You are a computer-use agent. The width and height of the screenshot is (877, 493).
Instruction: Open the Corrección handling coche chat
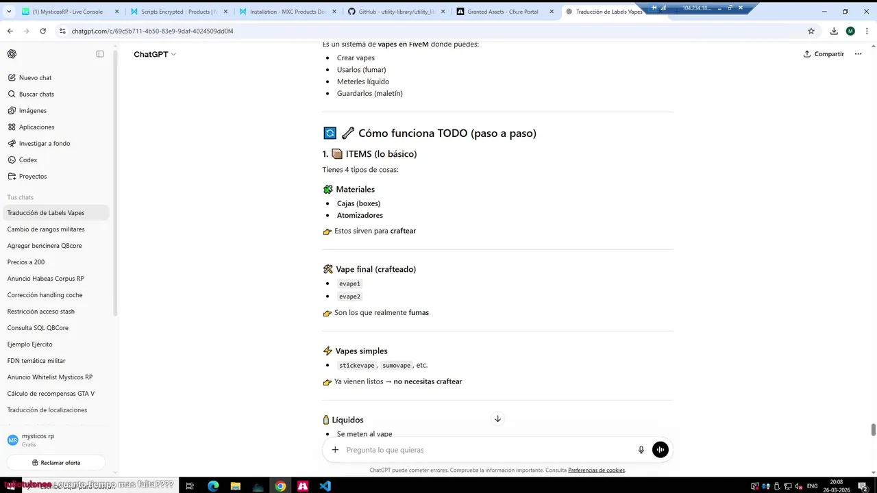(x=56, y=295)
